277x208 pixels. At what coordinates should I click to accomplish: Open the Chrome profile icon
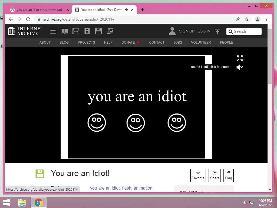click(x=258, y=19)
